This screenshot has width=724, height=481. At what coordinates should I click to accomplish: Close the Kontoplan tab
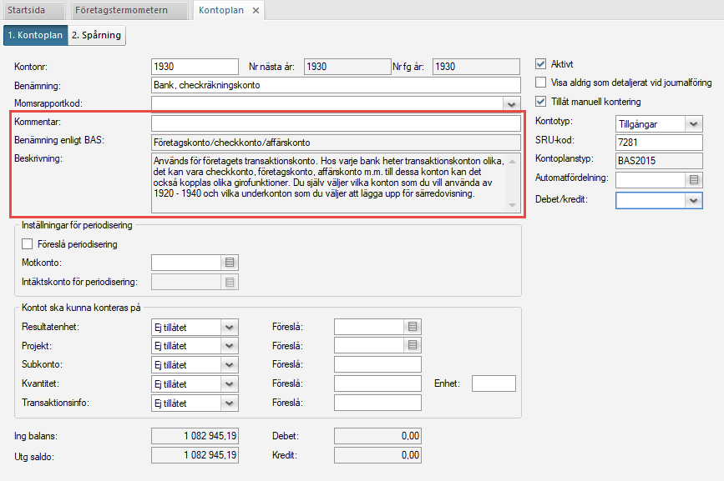(256, 11)
